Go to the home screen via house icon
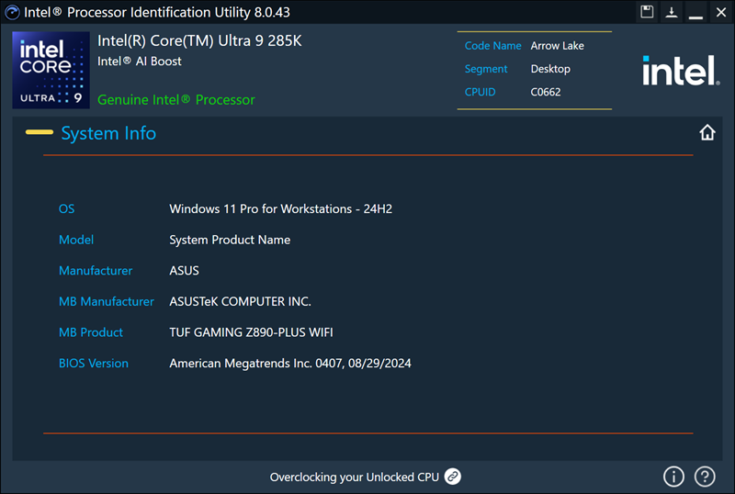This screenshot has height=494, width=735. tap(707, 132)
